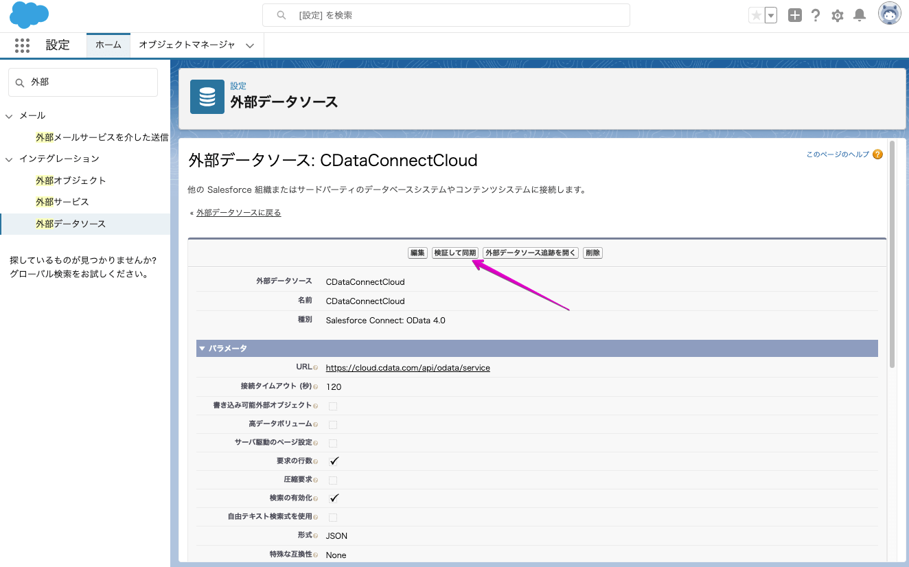The height and width of the screenshot is (567, 909).
Task: Open the help question mark icon
Action: 816,15
